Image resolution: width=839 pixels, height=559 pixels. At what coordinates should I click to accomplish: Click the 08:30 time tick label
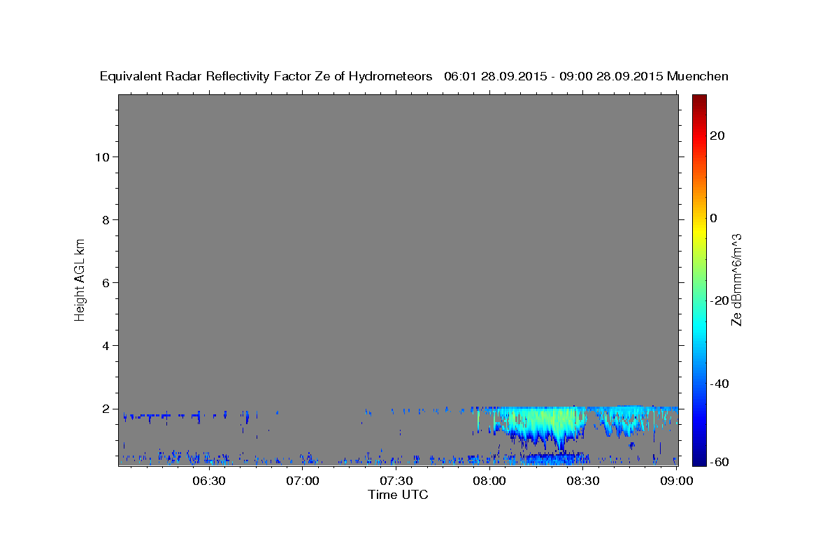[x=584, y=481]
